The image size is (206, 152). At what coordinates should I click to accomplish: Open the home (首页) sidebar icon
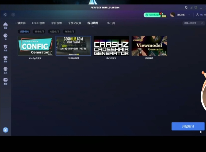coord(5,25)
